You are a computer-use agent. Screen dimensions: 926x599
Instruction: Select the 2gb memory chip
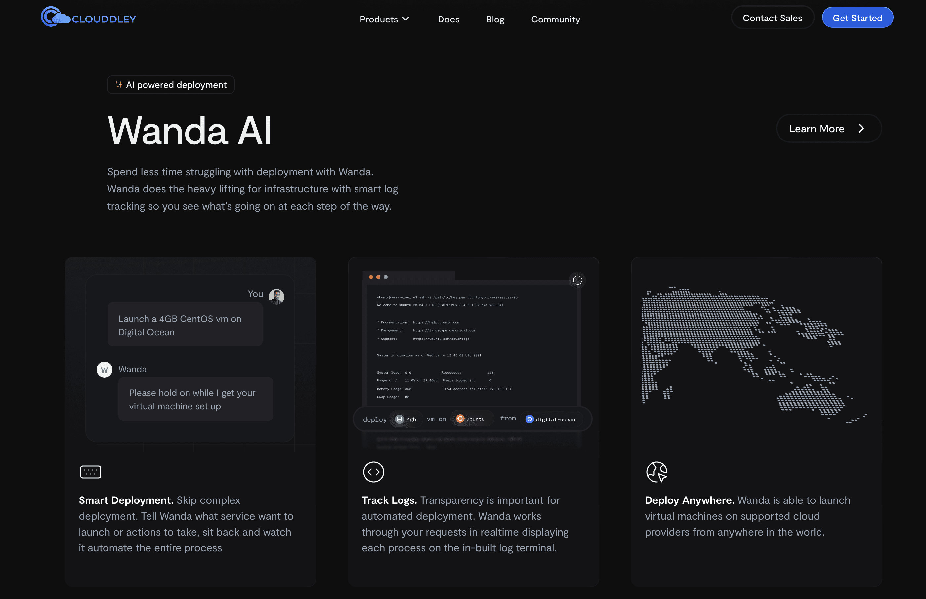pos(405,419)
